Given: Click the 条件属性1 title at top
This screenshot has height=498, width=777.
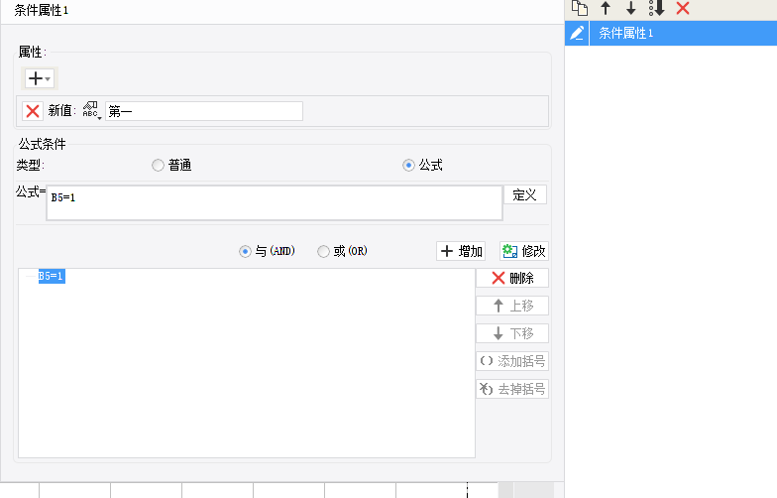Looking at the screenshot, I should [x=42, y=10].
